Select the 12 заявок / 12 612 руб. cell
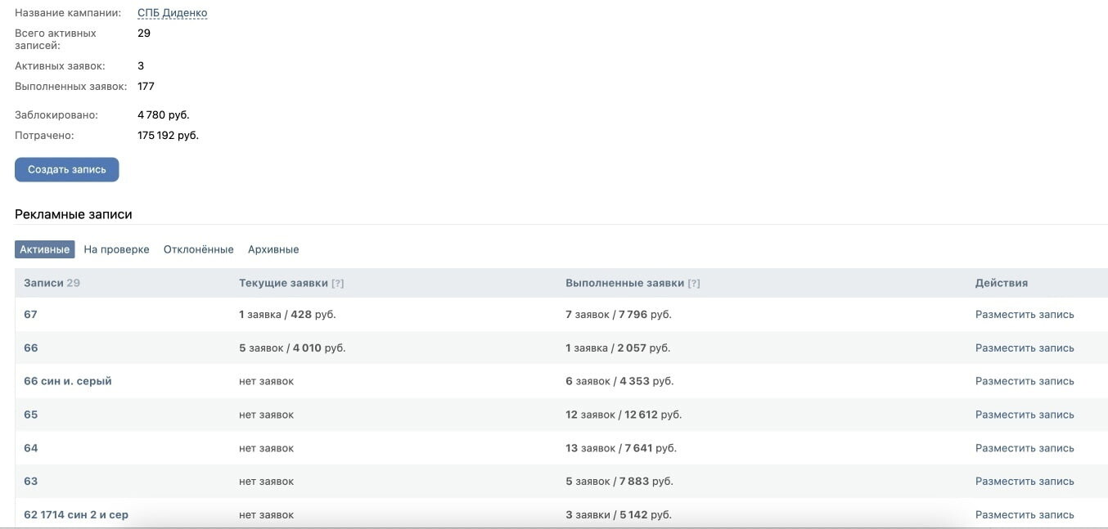Screen dimensions: 1108x529 (x=624, y=415)
